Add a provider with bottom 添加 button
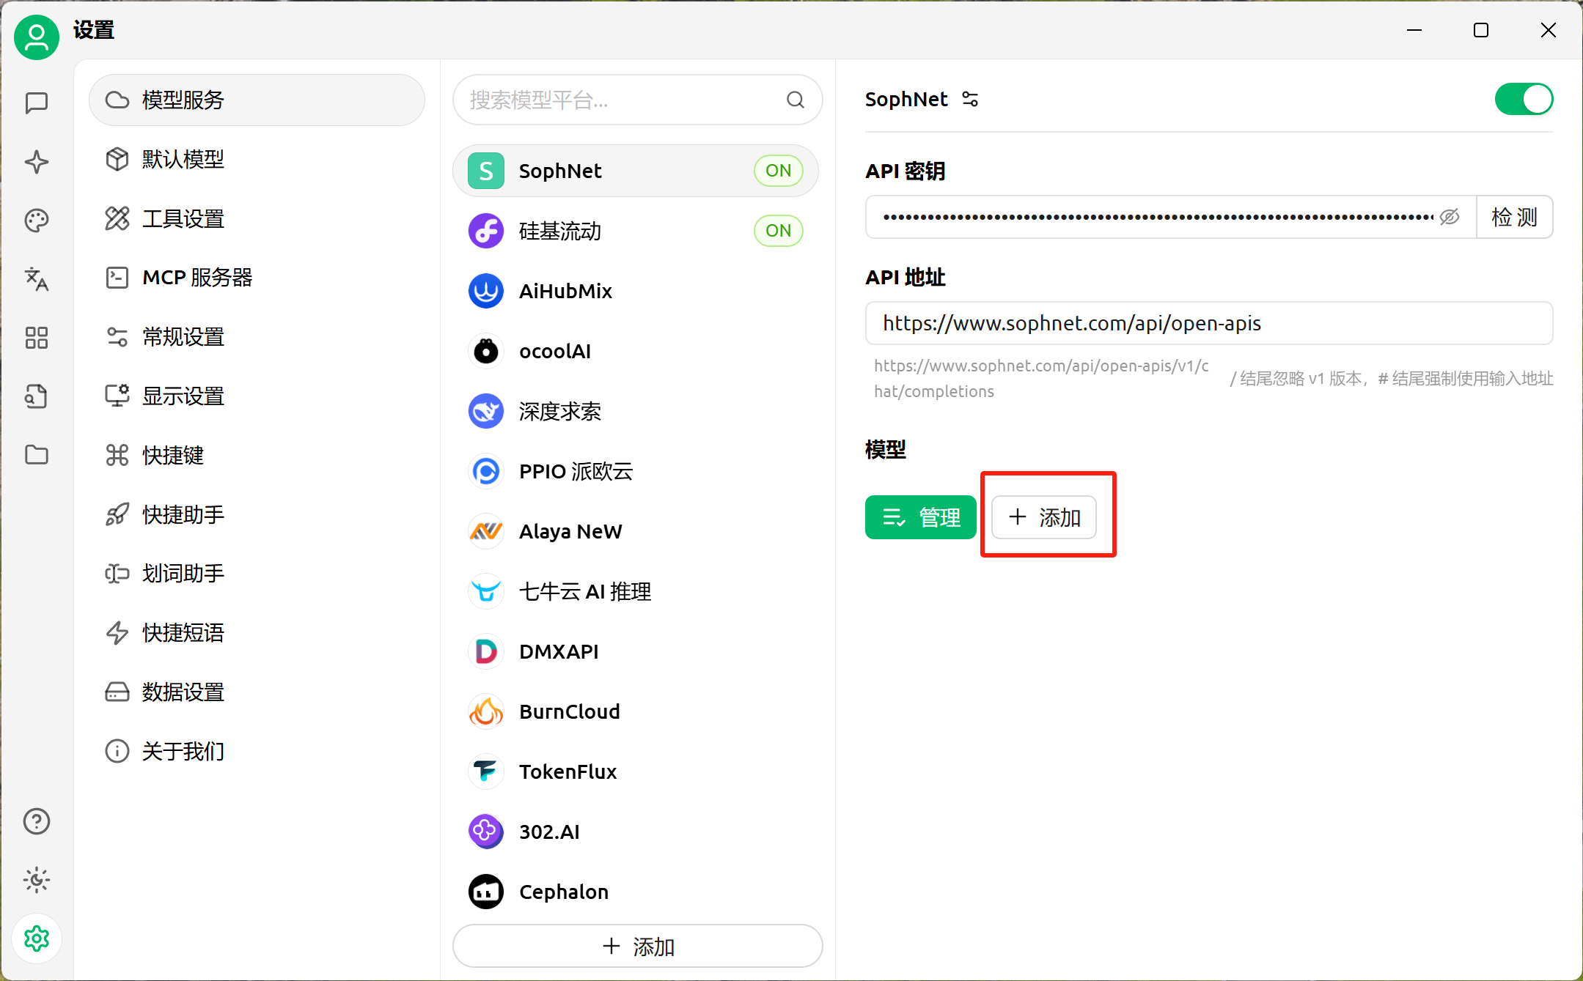Screen dimensions: 1583x981 (638, 946)
